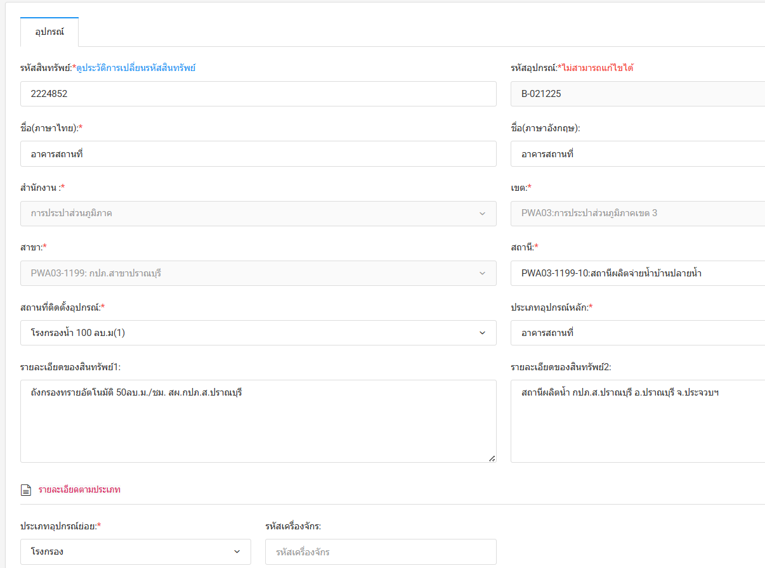Viewport: 765px width, 568px height.
Task: Click the รหัสเครื่องจักร input field
Action: (x=381, y=552)
